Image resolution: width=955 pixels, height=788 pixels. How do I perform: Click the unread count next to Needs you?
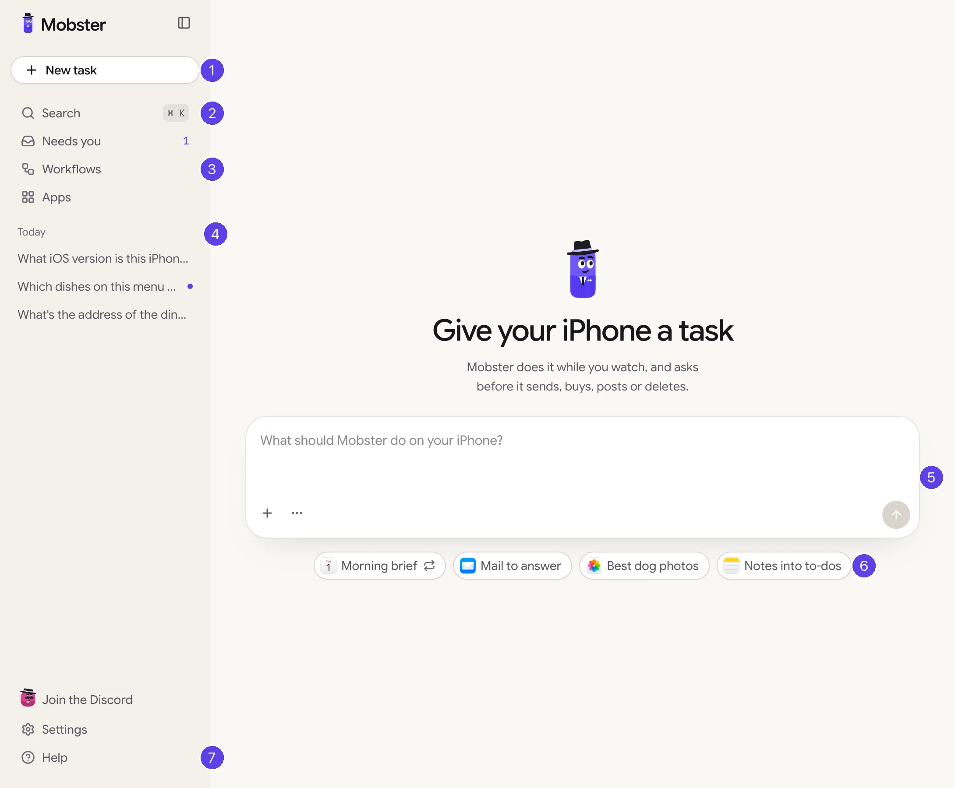coord(186,141)
